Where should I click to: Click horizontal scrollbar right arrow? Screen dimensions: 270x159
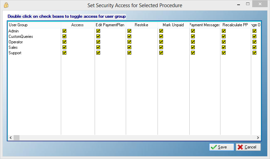[x=259, y=138]
